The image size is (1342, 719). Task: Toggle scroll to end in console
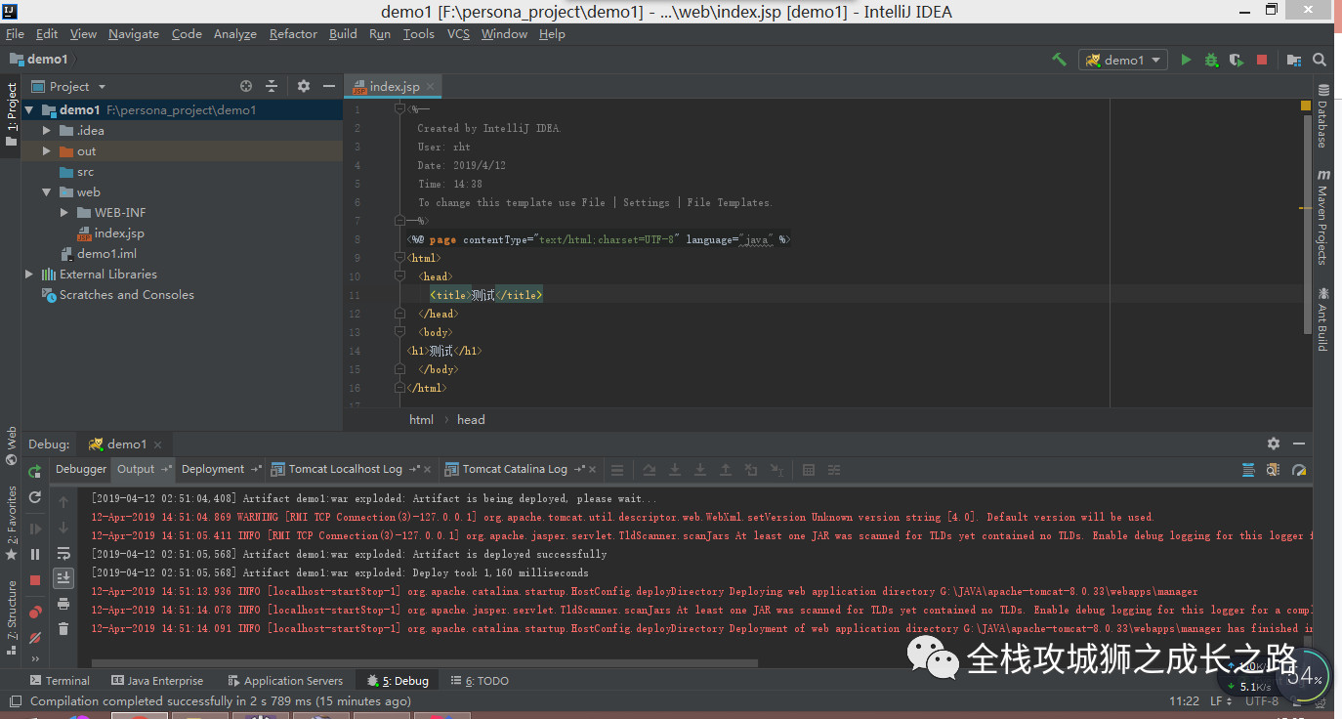coord(63,578)
